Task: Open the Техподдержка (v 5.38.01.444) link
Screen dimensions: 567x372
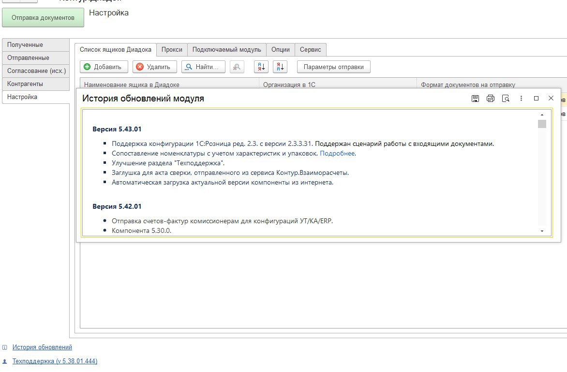Action: coord(55,361)
